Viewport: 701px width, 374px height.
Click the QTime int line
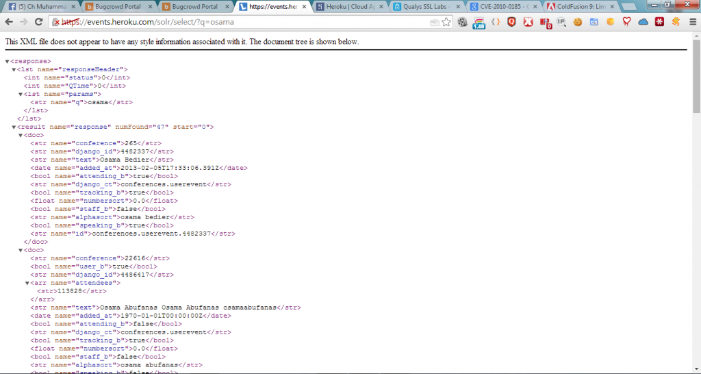tap(75, 86)
